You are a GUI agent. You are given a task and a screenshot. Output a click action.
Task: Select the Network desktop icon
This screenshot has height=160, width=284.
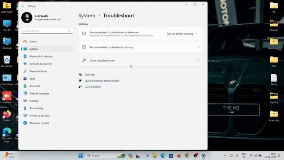7,44
